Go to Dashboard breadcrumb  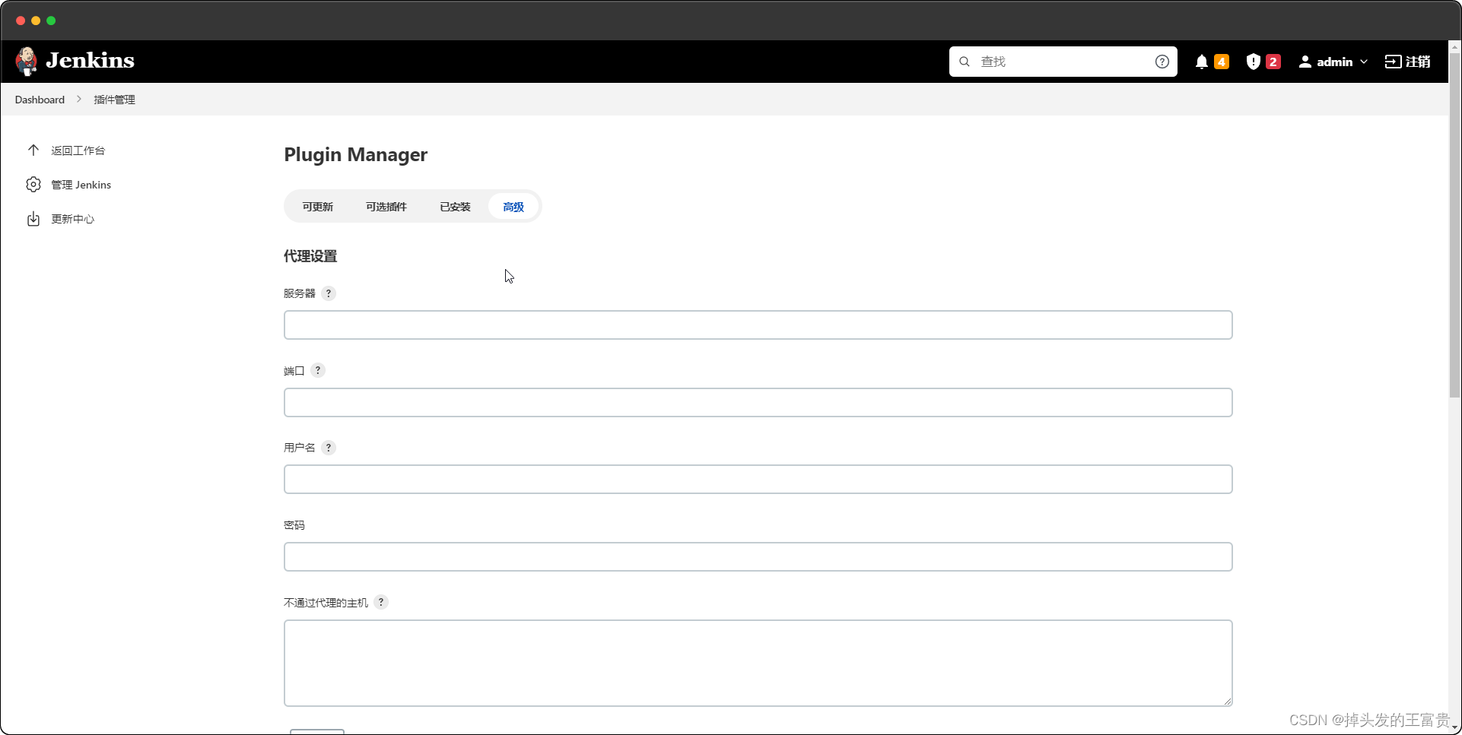pos(40,100)
